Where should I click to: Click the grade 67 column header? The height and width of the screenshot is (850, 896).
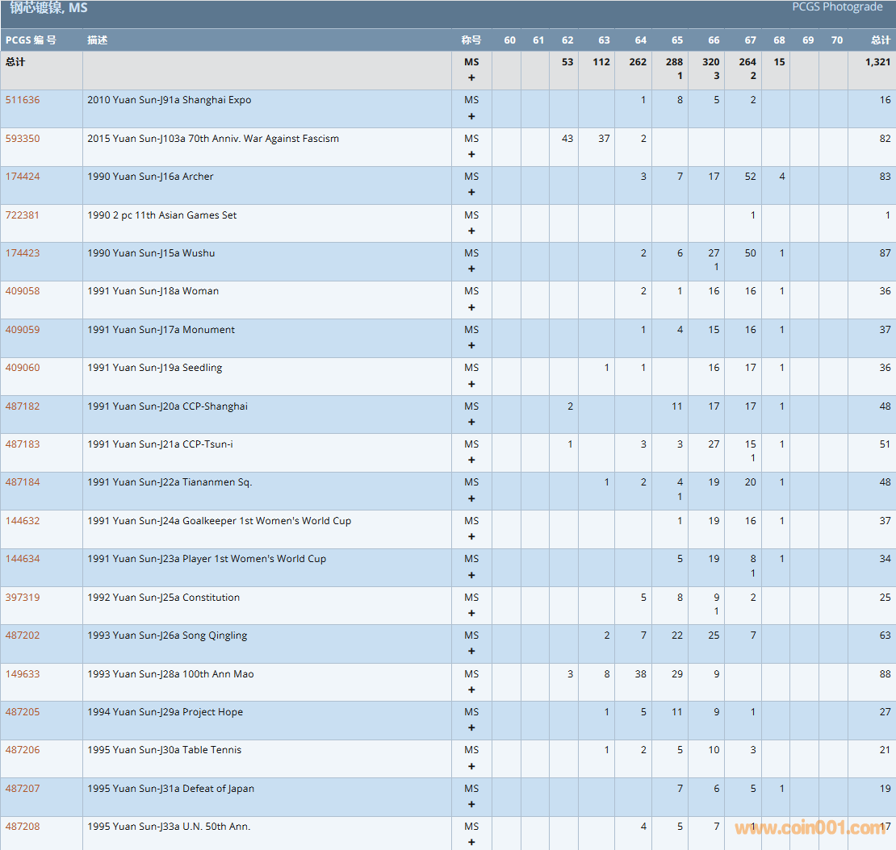pyautogui.click(x=750, y=40)
